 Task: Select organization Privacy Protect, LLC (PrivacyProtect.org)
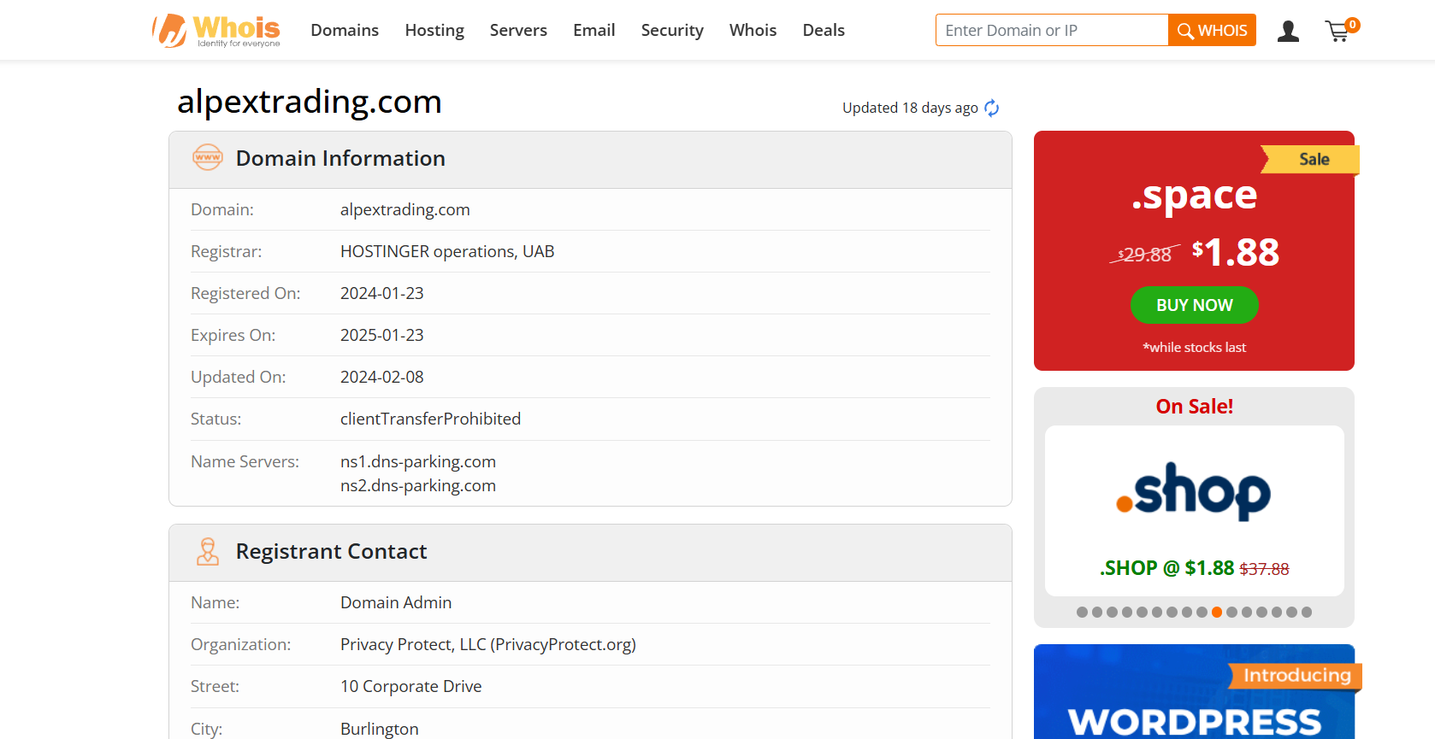pos(488,644)
